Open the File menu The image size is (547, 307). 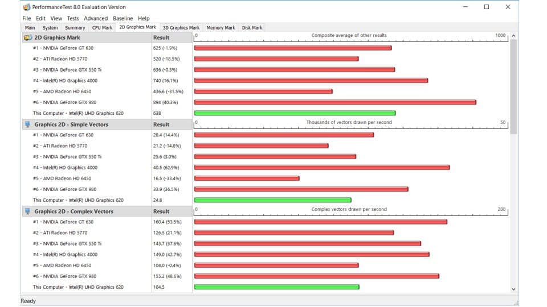[27, 18]
